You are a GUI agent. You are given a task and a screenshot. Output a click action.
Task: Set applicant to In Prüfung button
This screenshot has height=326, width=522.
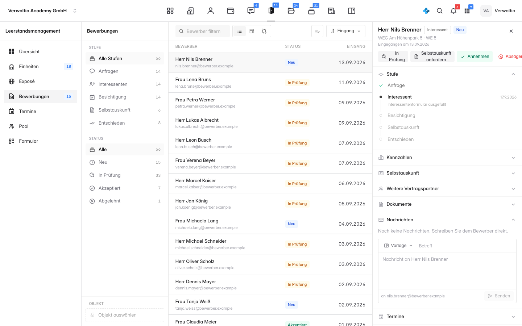point(393,57)
